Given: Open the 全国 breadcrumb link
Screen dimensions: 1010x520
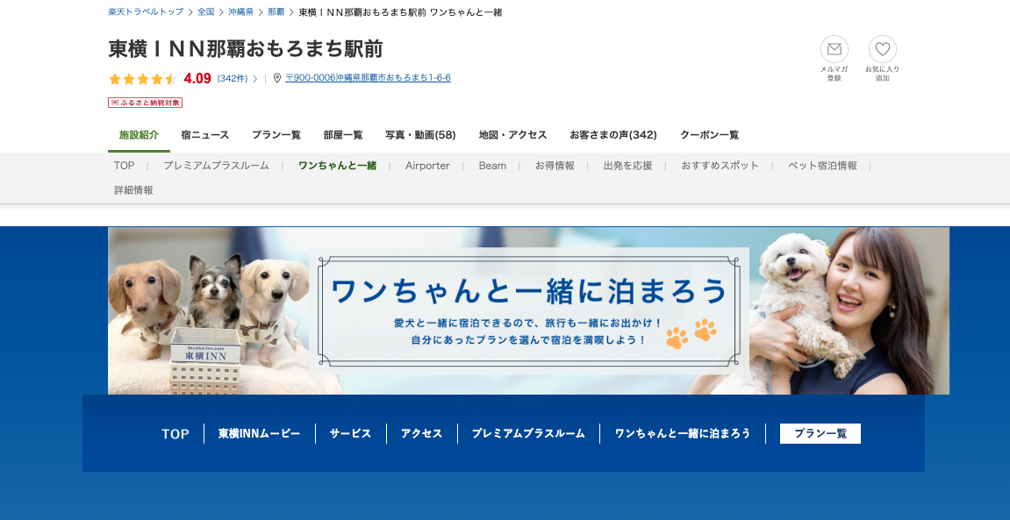Looking at the screenshot, I should [x=205, y=12].
